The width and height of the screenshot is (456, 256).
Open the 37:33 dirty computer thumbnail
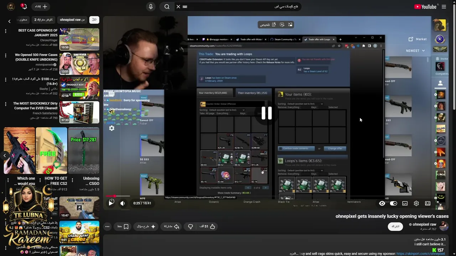click(x=79, y=112)
